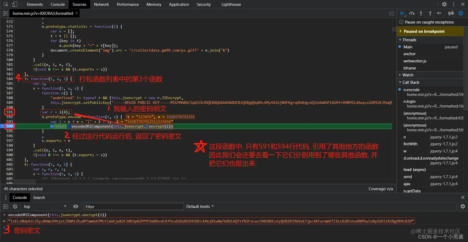The width and height of the screenshot is (468, 242).
Task: Step into next function call
Action: 421,13
